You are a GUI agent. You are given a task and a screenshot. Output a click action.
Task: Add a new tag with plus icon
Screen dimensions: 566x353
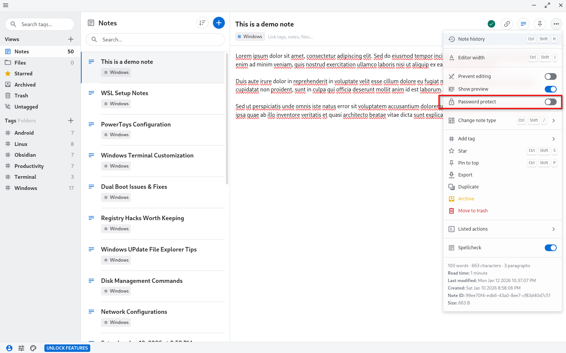71,121
